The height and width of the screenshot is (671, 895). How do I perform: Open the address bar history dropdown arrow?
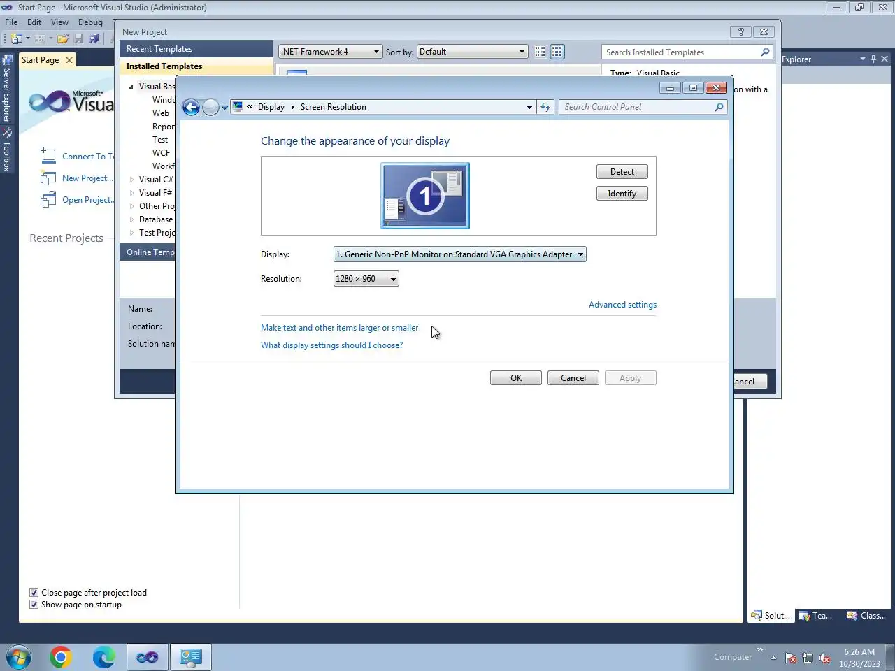pyautogui.click(x=529, y=107)
